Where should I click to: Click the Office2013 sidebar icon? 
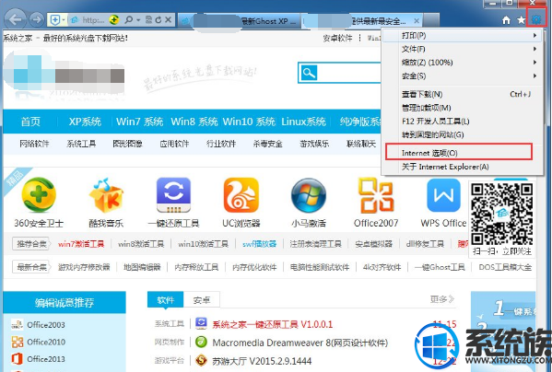pos(17,359)
